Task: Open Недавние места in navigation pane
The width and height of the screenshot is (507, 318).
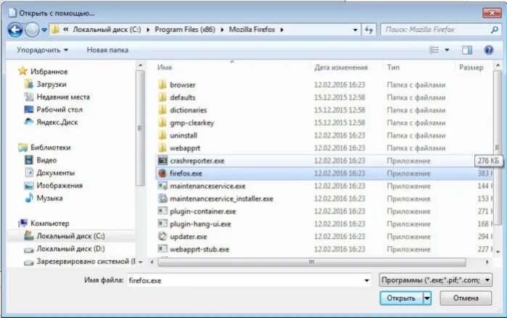Action: [x=63, y=97]
